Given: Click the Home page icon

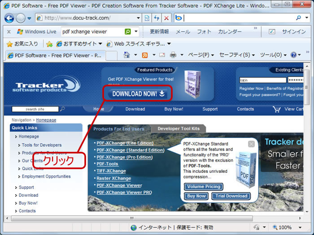Looking at the screenshot, I should click(126, 55).
